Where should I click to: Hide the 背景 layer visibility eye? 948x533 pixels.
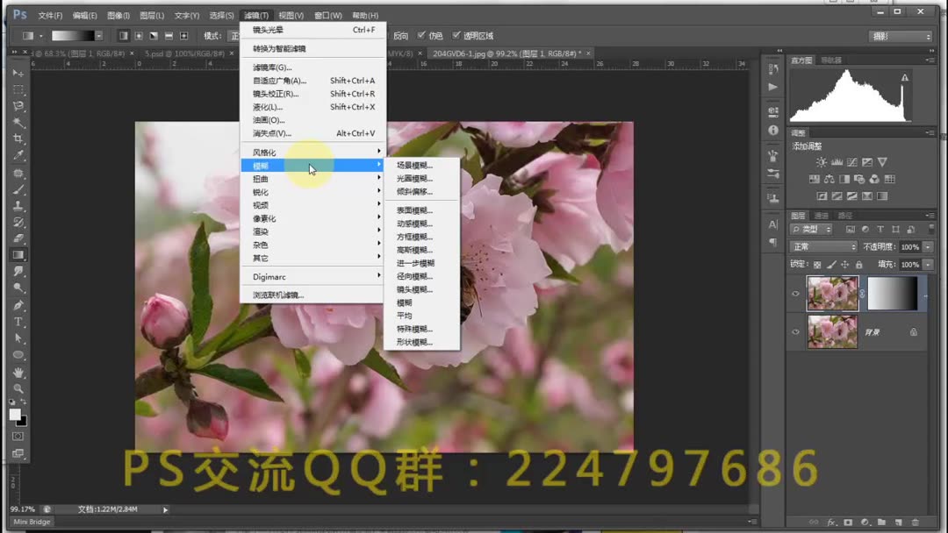pos(796,330)
